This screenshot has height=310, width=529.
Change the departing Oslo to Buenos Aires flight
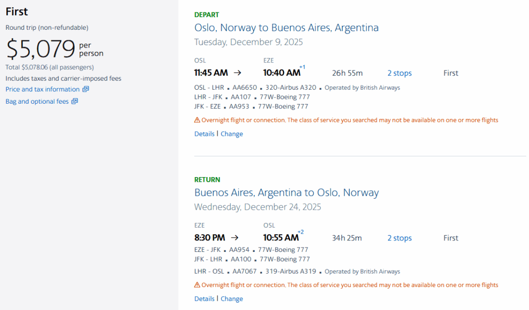pos(232,134)
